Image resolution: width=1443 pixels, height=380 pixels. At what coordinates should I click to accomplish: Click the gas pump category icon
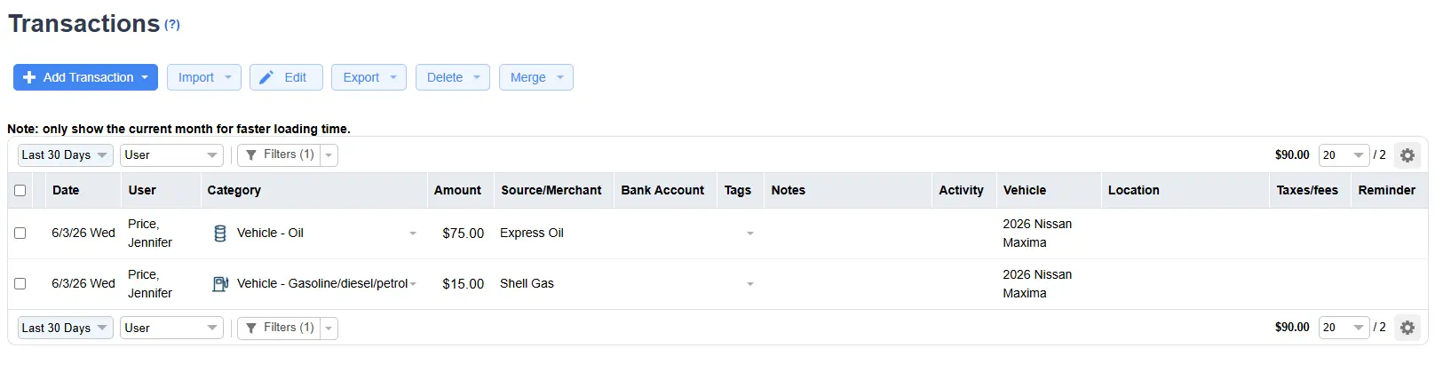click(220, 284)
